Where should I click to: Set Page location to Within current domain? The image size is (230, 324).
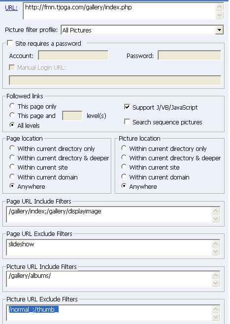(x=12, y=177)
